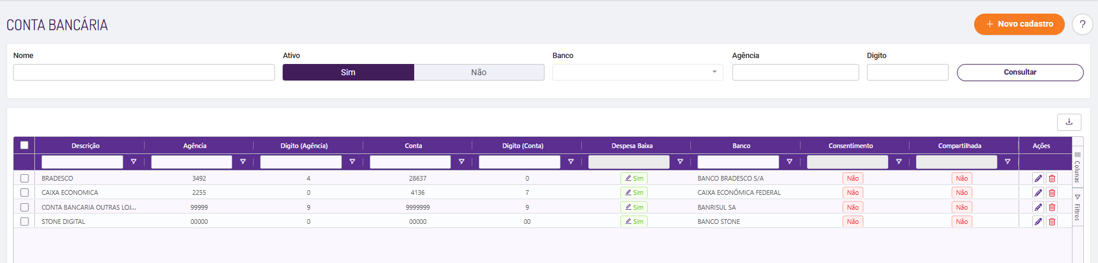Click filter icon on Descrição column
The height and width of the screenshot is (263, 1098).
[133, 162]
